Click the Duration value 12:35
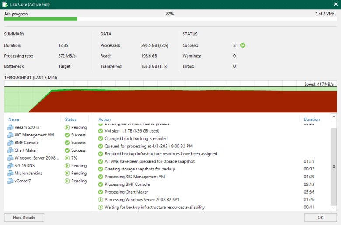Viewport: 341px width, 225px height. pyautogui.click(x=63, y=45)
